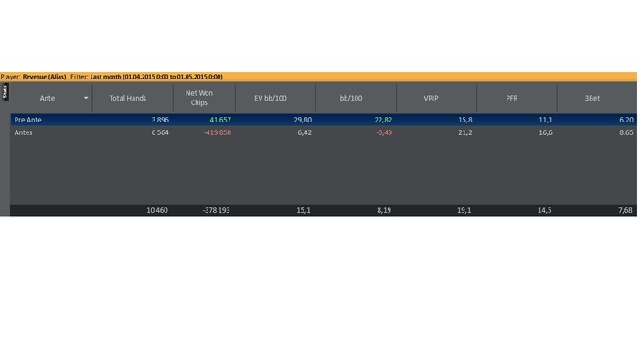Click summary net won -378 193
The width and height of the screenshot is (640, 360).
point(217,210)
